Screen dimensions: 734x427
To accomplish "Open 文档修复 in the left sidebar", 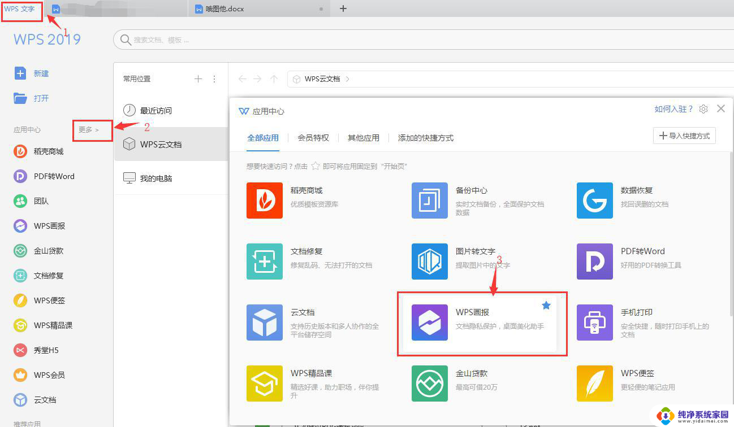I will click(38, 276).
